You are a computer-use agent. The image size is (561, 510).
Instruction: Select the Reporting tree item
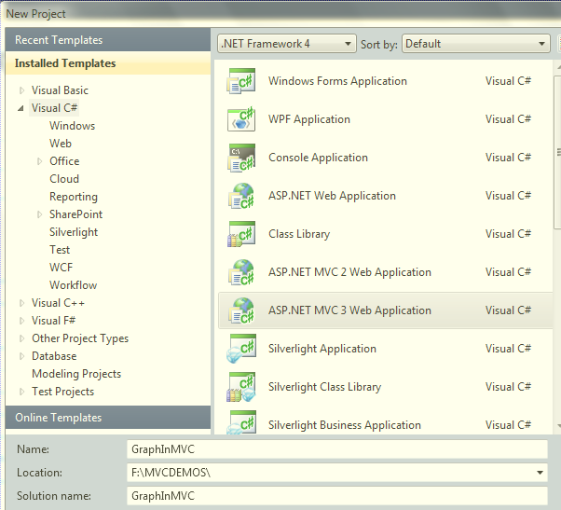(x=74, y=197)
